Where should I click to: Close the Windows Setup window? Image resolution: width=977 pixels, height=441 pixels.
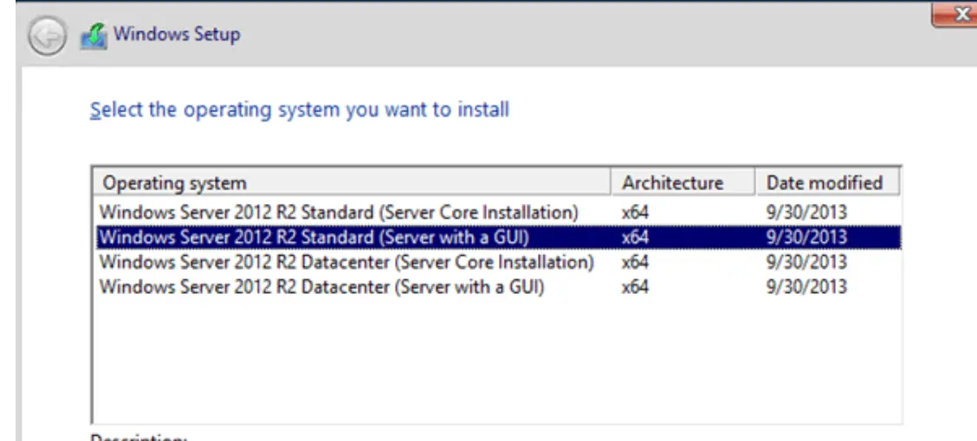coord(955,14)
